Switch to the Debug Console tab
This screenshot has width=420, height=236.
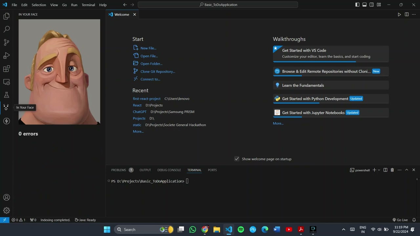pyautogui.click(x=169, y=170)
